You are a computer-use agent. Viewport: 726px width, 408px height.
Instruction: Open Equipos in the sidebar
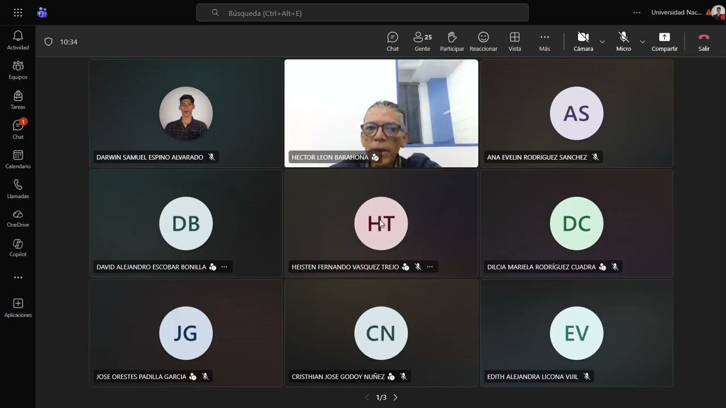point(18,70)
